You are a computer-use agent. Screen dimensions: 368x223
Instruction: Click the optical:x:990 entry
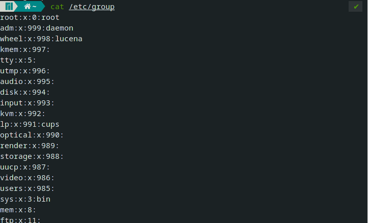(32, 135)
